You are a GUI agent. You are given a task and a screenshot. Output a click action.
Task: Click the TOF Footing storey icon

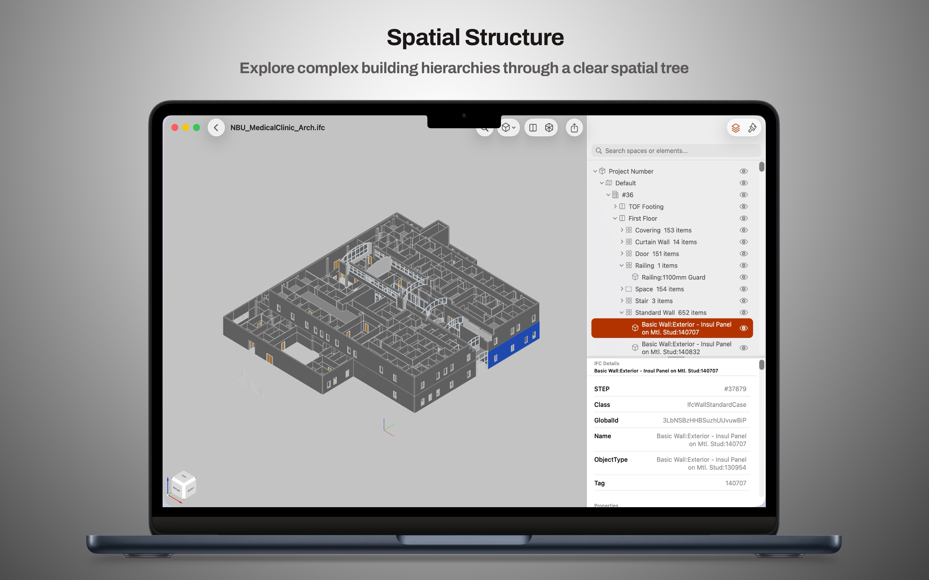point(622,206)
